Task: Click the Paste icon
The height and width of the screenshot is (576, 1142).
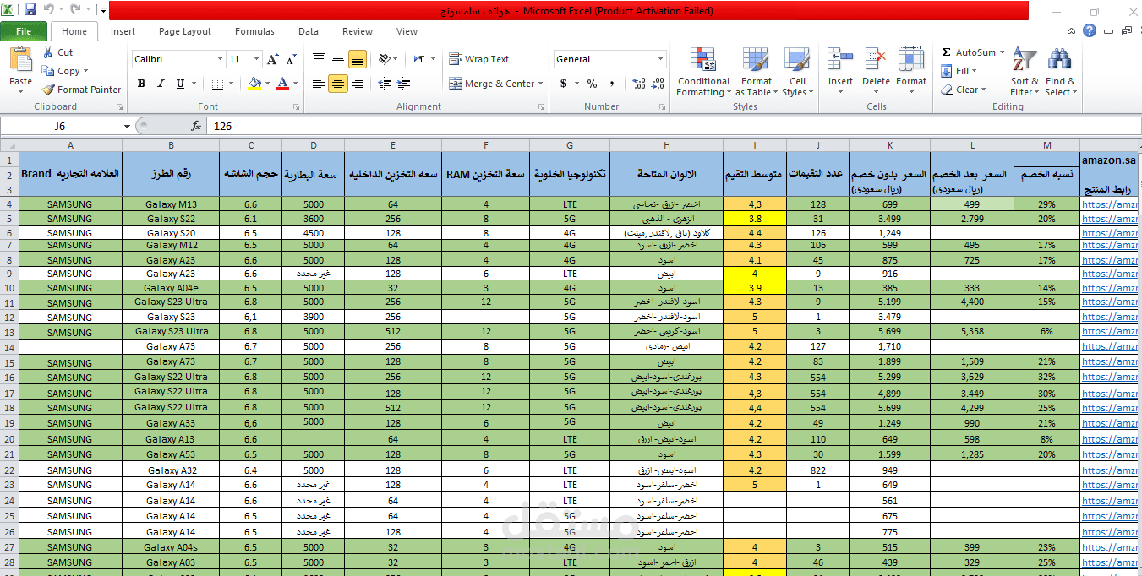Action: 20,61
